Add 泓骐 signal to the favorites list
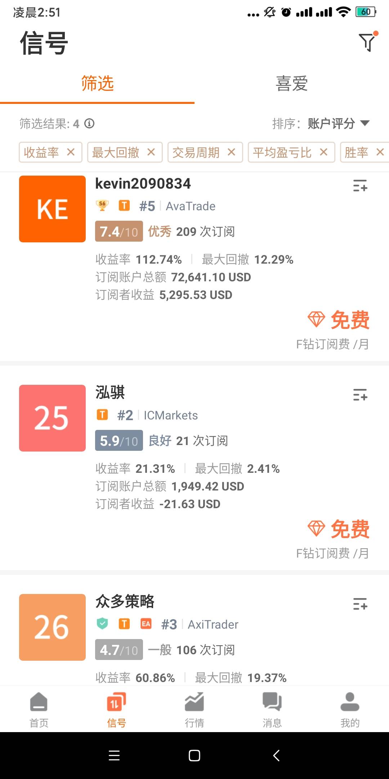Viewport: 389px width, 779px height. 360,395
